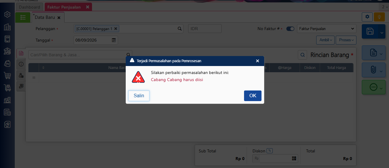Select the Data Baru tab
This screenshot has width=389, height=168.
[x=47, y=17]
